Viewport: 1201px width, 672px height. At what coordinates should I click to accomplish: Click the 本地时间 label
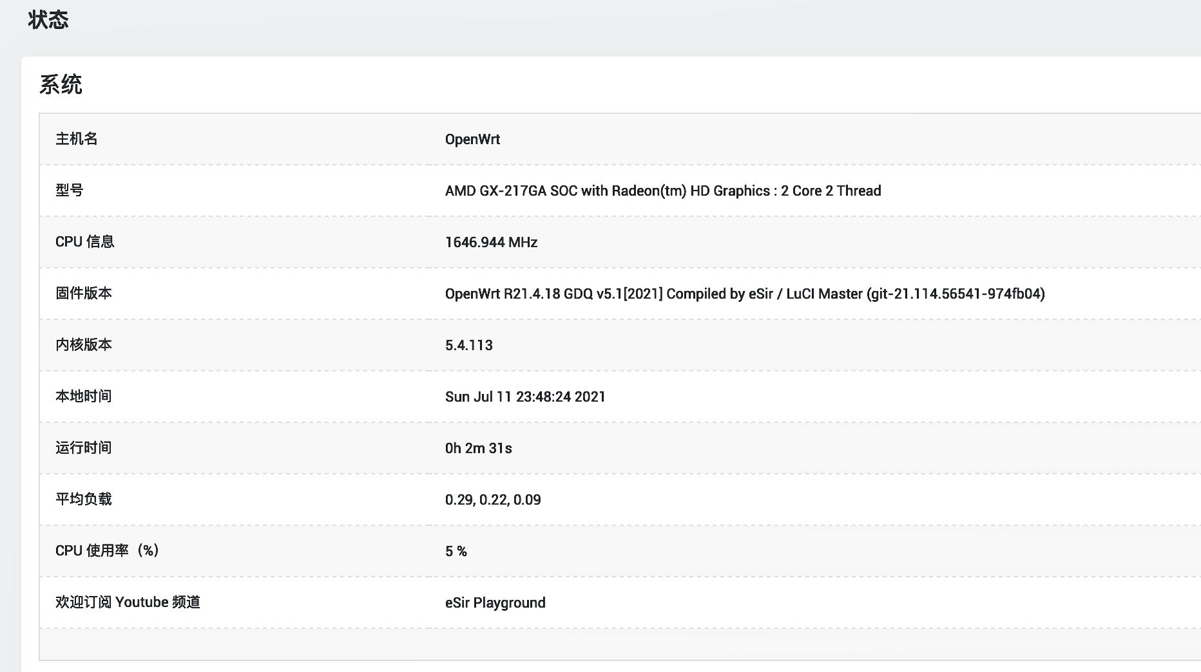(x=84, y=397)
